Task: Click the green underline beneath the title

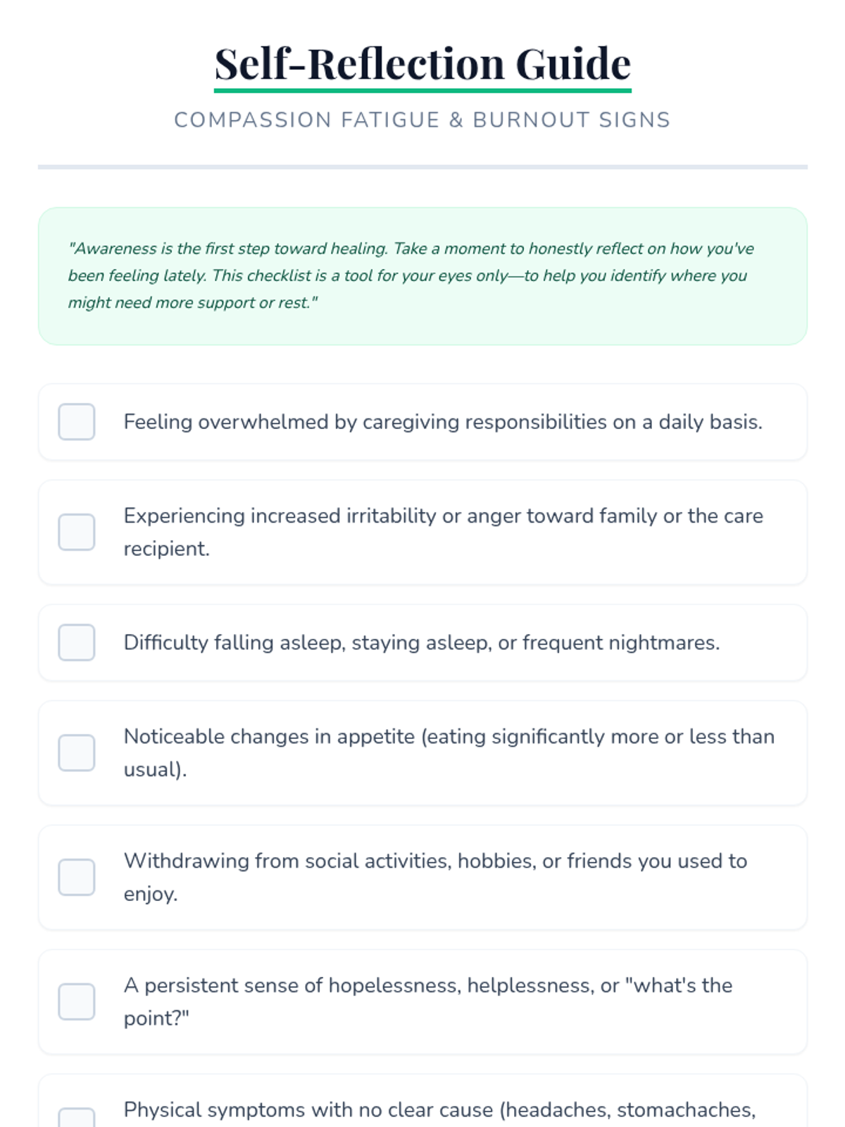Action: click(423, 91)
